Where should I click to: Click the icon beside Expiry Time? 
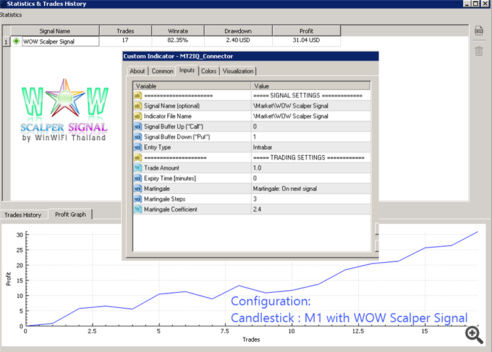tap(138, 179)
